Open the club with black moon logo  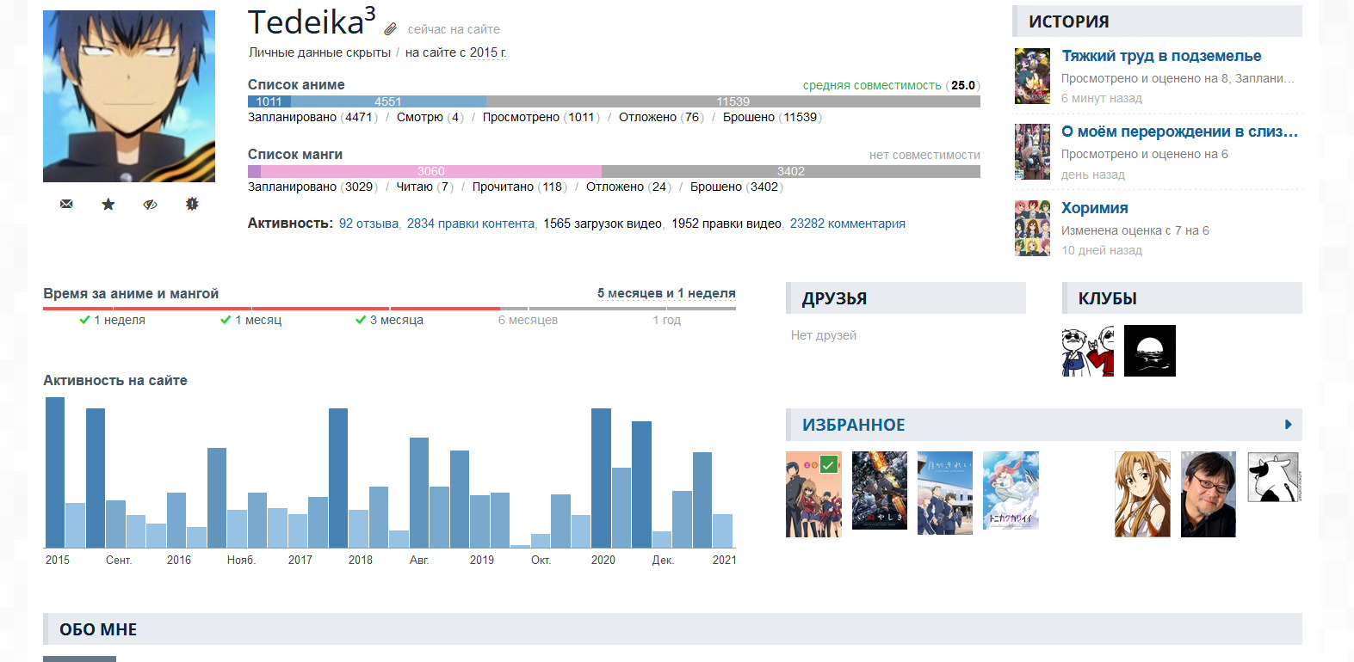(x=1149, y=351)
